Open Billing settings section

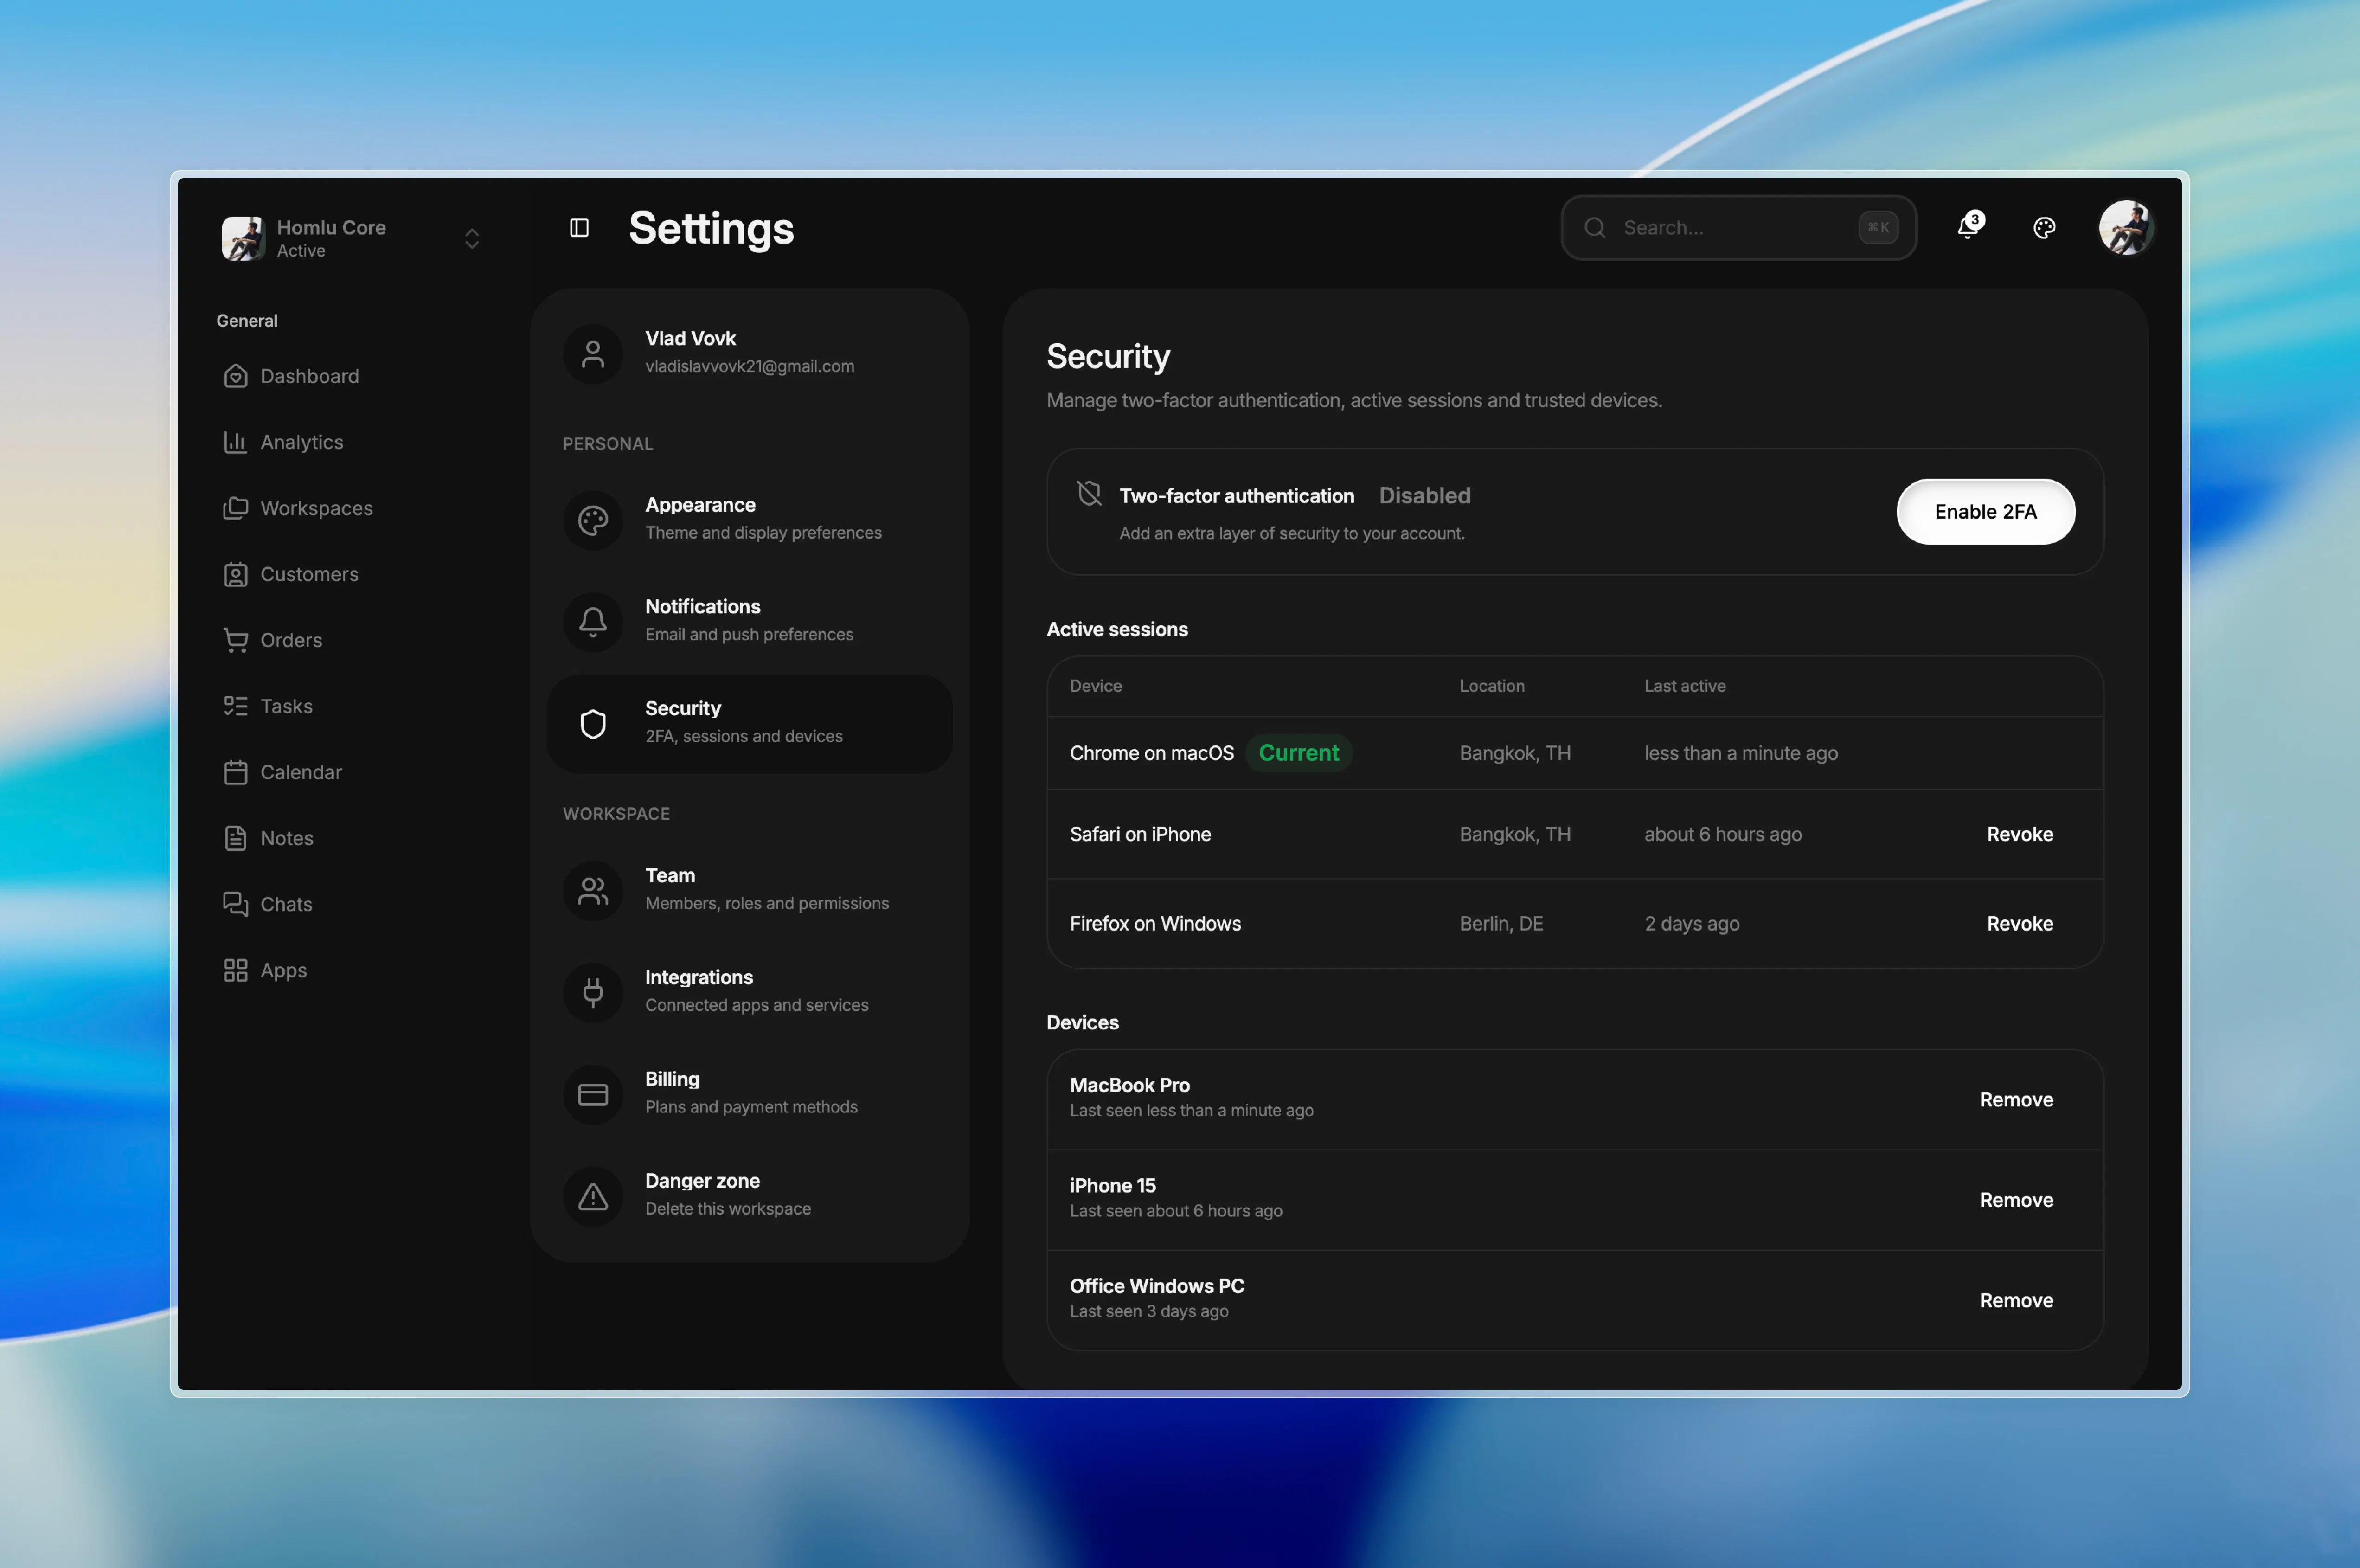(750, 1095)
